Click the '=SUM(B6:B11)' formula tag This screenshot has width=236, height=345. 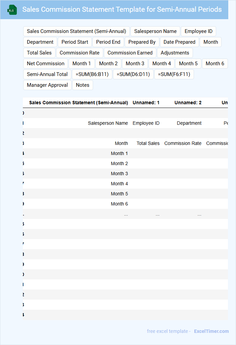[x=92, y=74]
